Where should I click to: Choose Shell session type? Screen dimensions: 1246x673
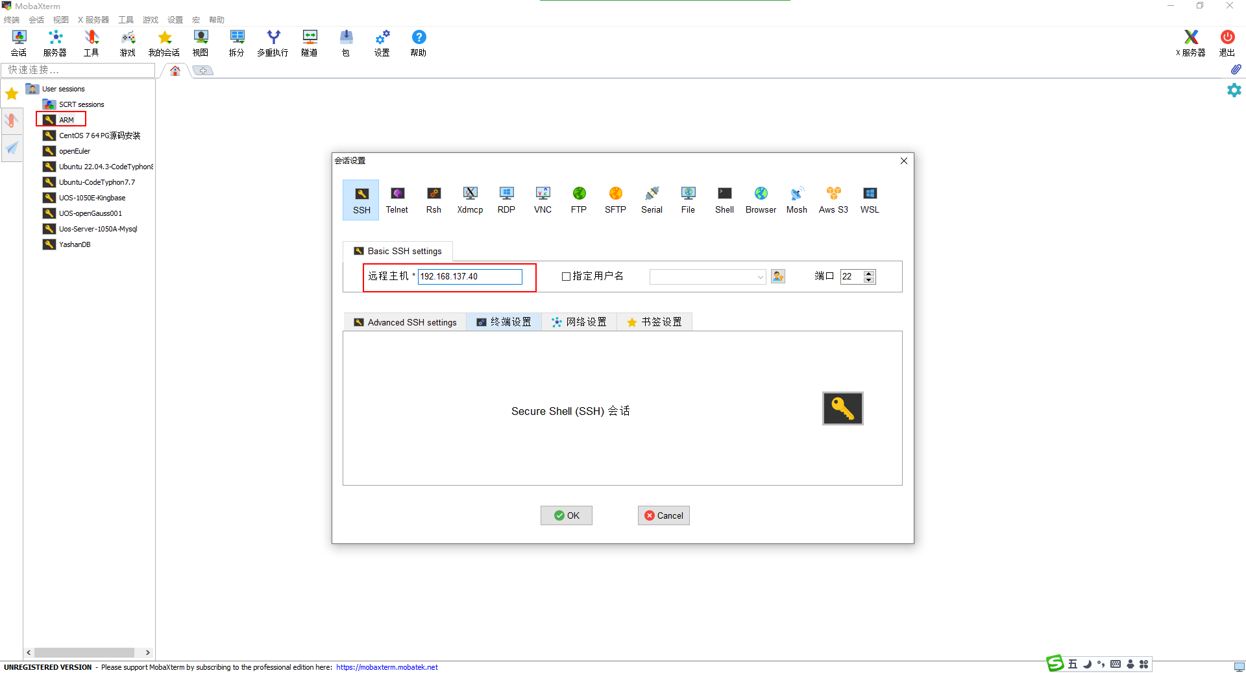coord(724,200)
